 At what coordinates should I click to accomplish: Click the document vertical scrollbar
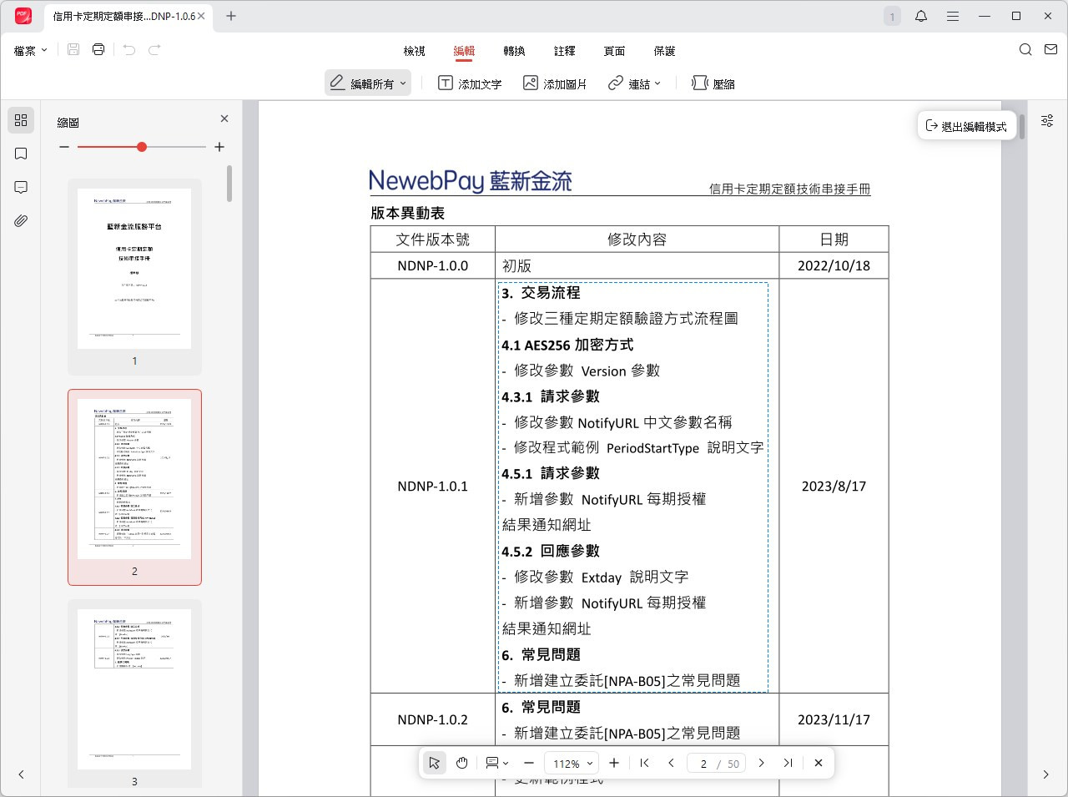click(1022, 126)
